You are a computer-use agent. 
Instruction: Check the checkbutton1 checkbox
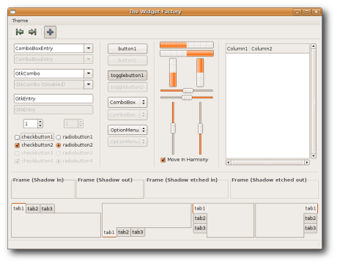pos(17,137)
